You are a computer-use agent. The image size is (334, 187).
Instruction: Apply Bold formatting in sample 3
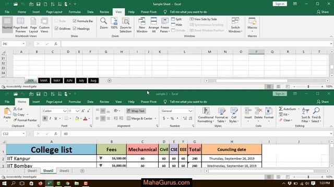(x=45, y=118)
